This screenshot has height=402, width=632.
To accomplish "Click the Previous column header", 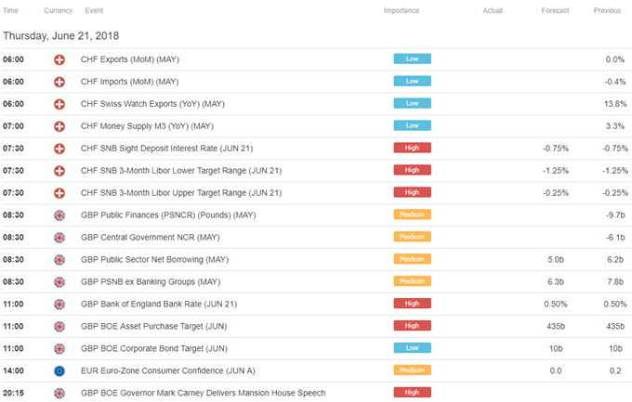I will coord(608,10).
